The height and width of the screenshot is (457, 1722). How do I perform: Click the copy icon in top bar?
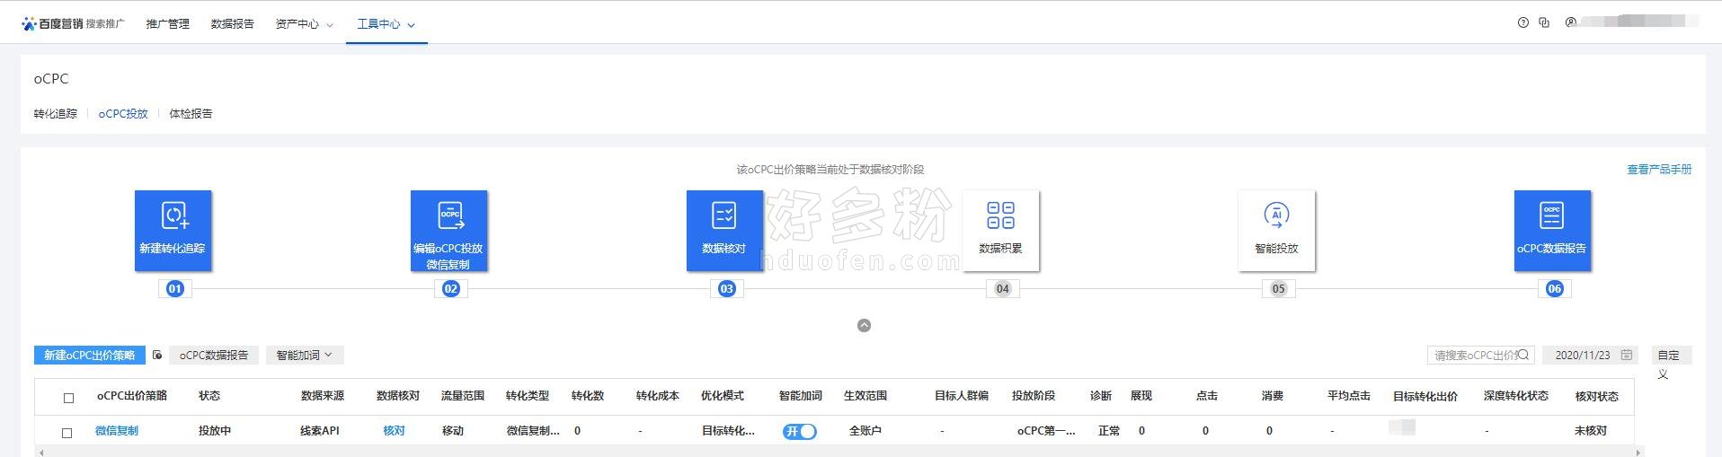(1544, 23)
